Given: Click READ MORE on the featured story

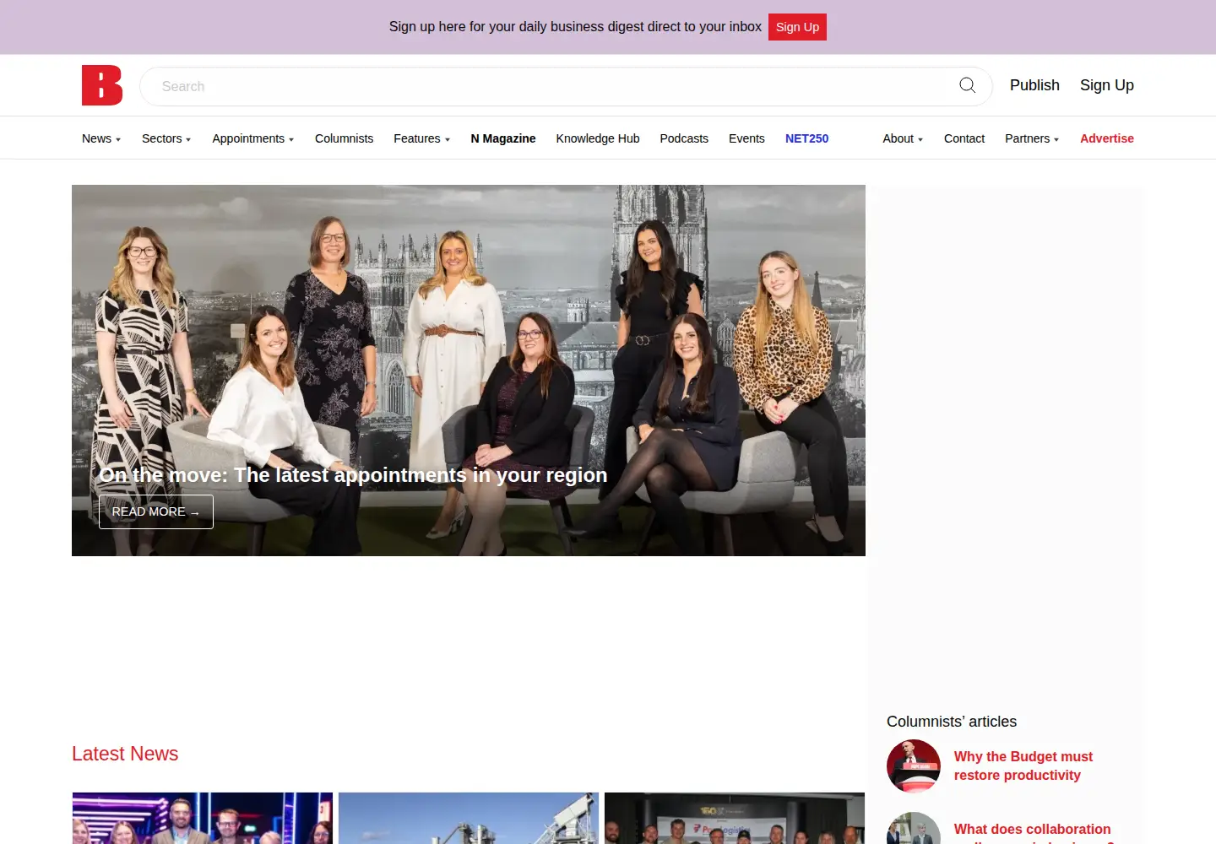Looking at the screenshot, I should [x=156, y=511].
